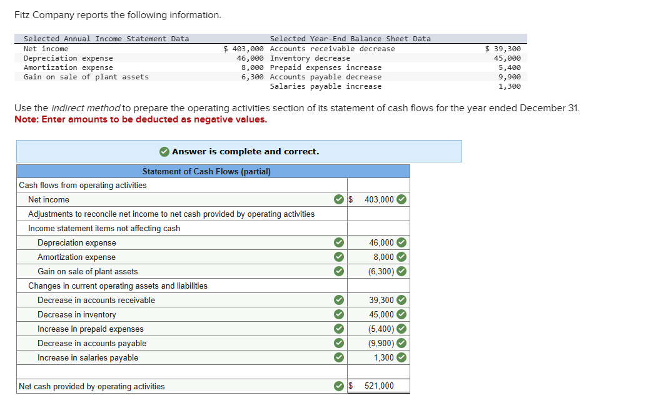
Task: Click the green check right of 45,000
Action: (401, 314)
